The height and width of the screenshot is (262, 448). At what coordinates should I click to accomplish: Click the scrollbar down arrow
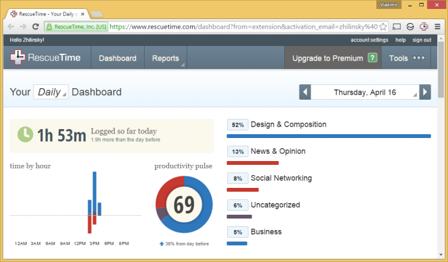click(441, 254)
